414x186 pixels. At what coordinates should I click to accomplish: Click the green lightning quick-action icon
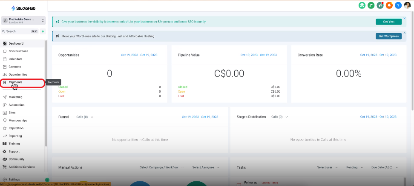43,31
